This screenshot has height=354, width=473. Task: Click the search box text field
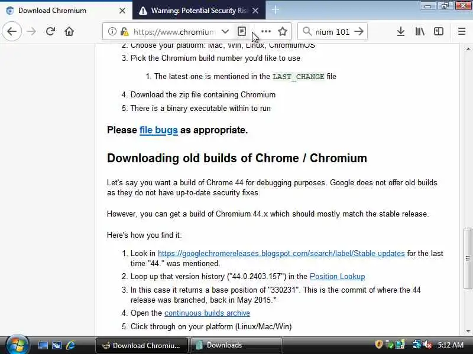(x=333, y=32)
